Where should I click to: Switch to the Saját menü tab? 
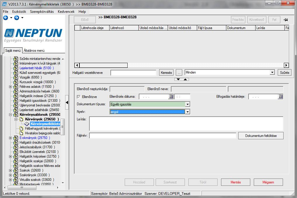pos(13,50)
